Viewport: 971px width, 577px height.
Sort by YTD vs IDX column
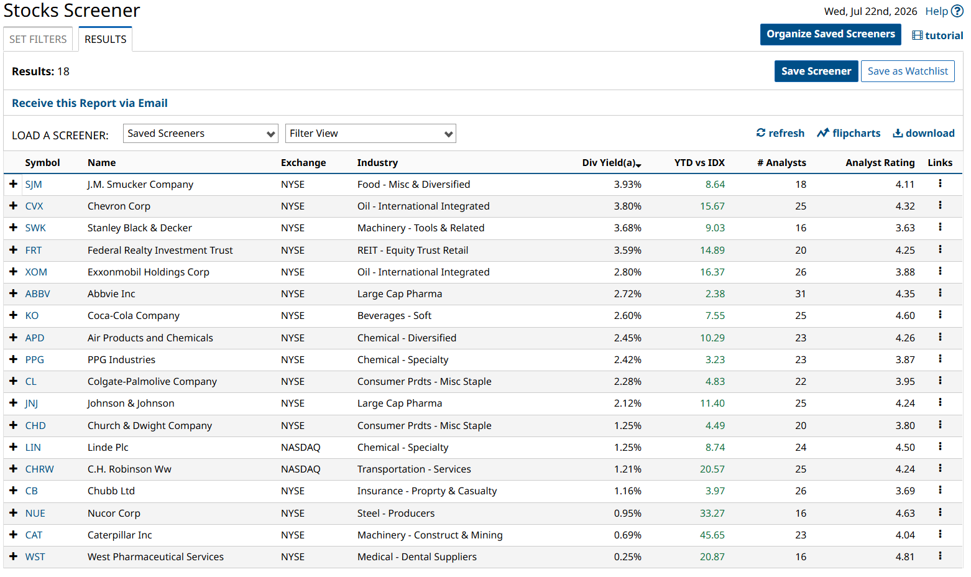[699, 163]
